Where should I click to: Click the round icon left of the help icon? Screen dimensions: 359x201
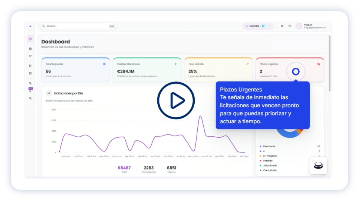pos(282,26)
